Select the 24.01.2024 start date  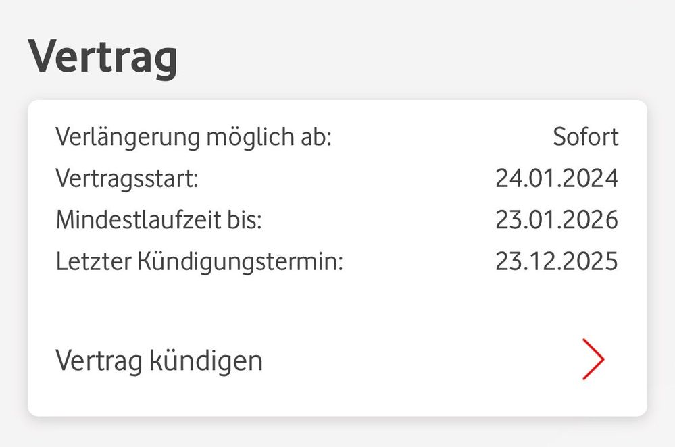tap(556, 179)
